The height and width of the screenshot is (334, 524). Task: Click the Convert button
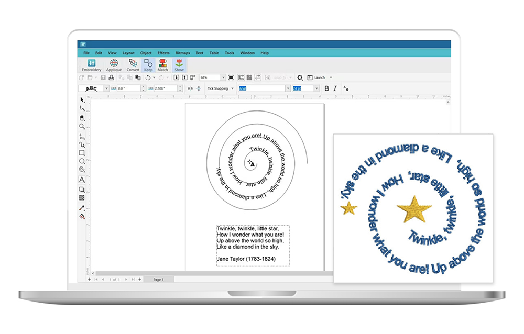133,65
